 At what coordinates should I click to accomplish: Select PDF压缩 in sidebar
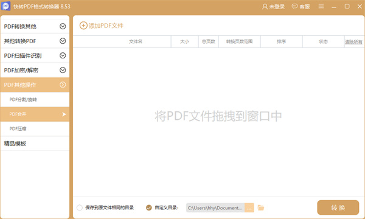(x=35, y=129)
